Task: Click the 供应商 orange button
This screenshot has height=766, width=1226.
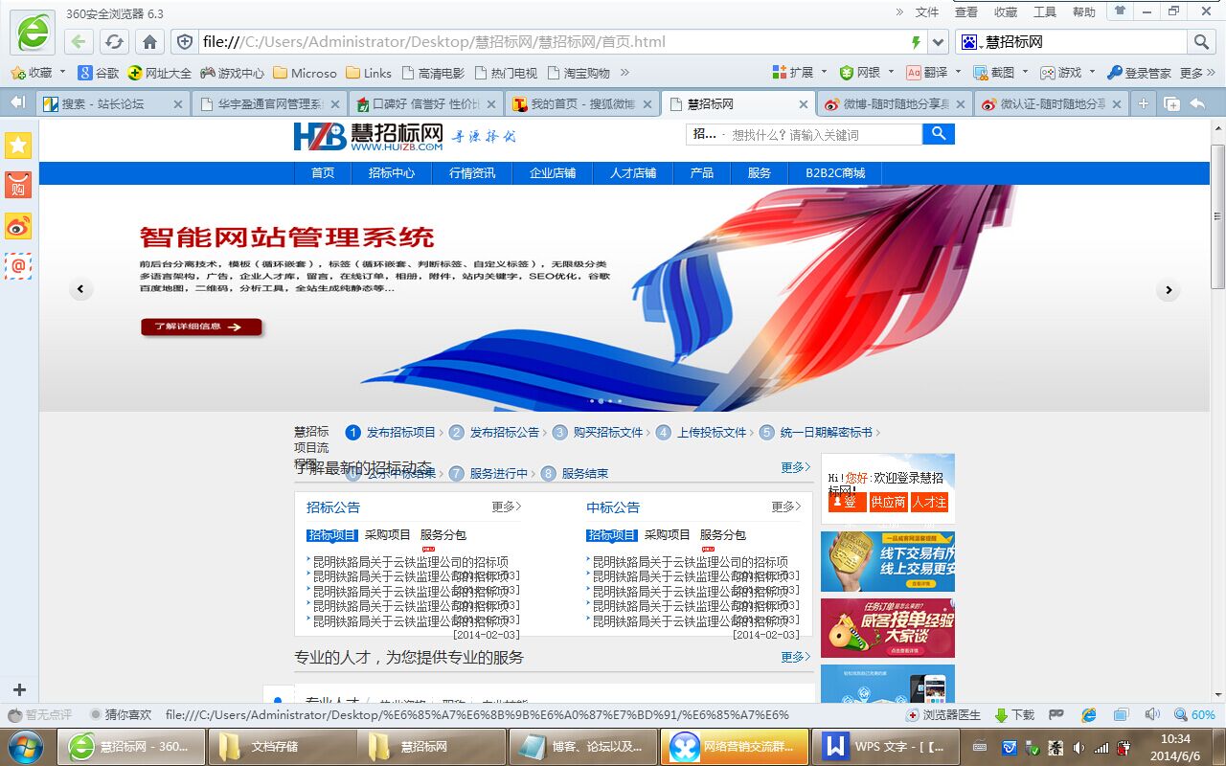Action: [888, 502]
